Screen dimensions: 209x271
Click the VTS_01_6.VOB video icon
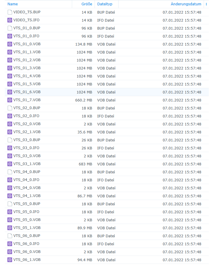(10, 92)
